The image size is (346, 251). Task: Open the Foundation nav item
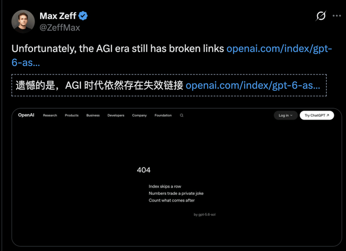click(x=163, y=115)
